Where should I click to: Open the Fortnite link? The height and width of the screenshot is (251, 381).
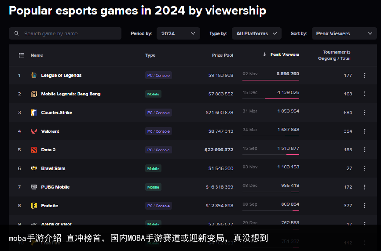[50, 206]
